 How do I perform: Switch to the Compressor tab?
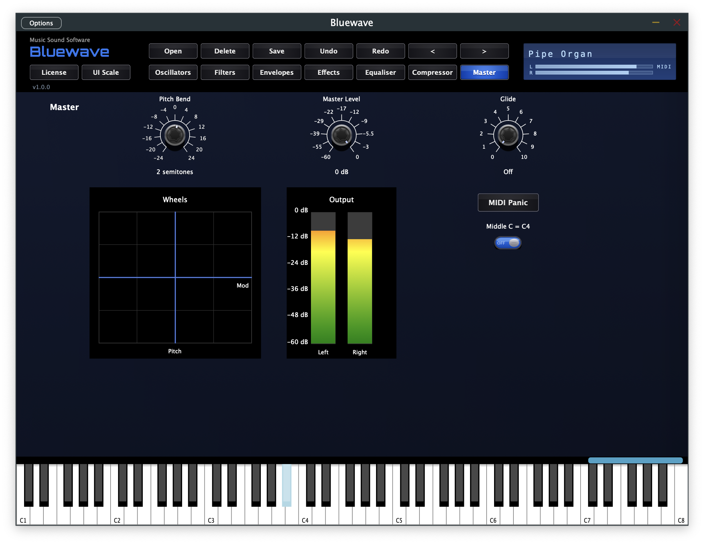tap(432, 72)
